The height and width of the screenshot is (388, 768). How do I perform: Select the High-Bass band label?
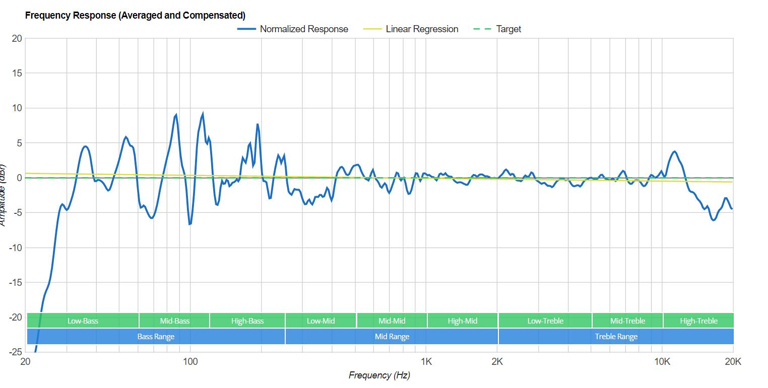[x=247, y=321]
